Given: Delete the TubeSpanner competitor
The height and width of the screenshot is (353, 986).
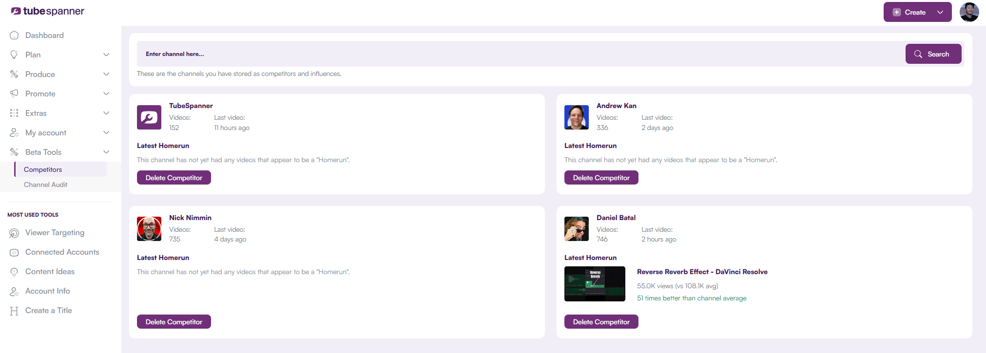Looking at the screenshot, I should pyautogui.click(x=174, y=178).
